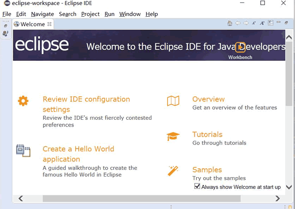Close the Welcome tab
This screenshot has width=295, height=209.
pyautogui.click(x=49, y=24)
